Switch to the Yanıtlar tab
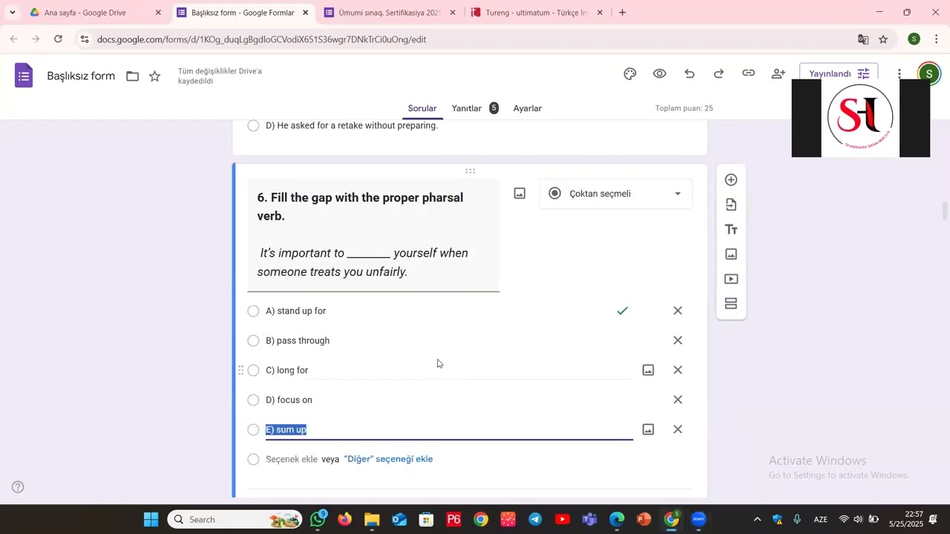950x534 pixels. (475, 108)
